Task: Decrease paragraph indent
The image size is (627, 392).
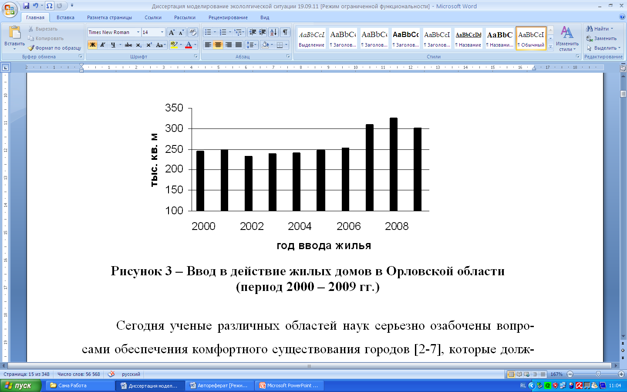Action: [x=253, y=32]
